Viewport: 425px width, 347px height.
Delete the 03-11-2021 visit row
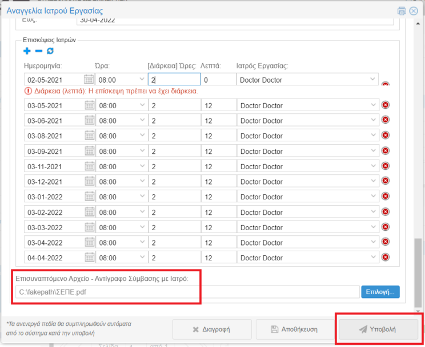tap(386, 166)
